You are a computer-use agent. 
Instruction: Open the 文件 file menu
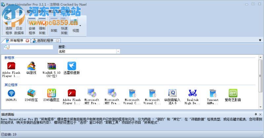(x=9, y=12)
